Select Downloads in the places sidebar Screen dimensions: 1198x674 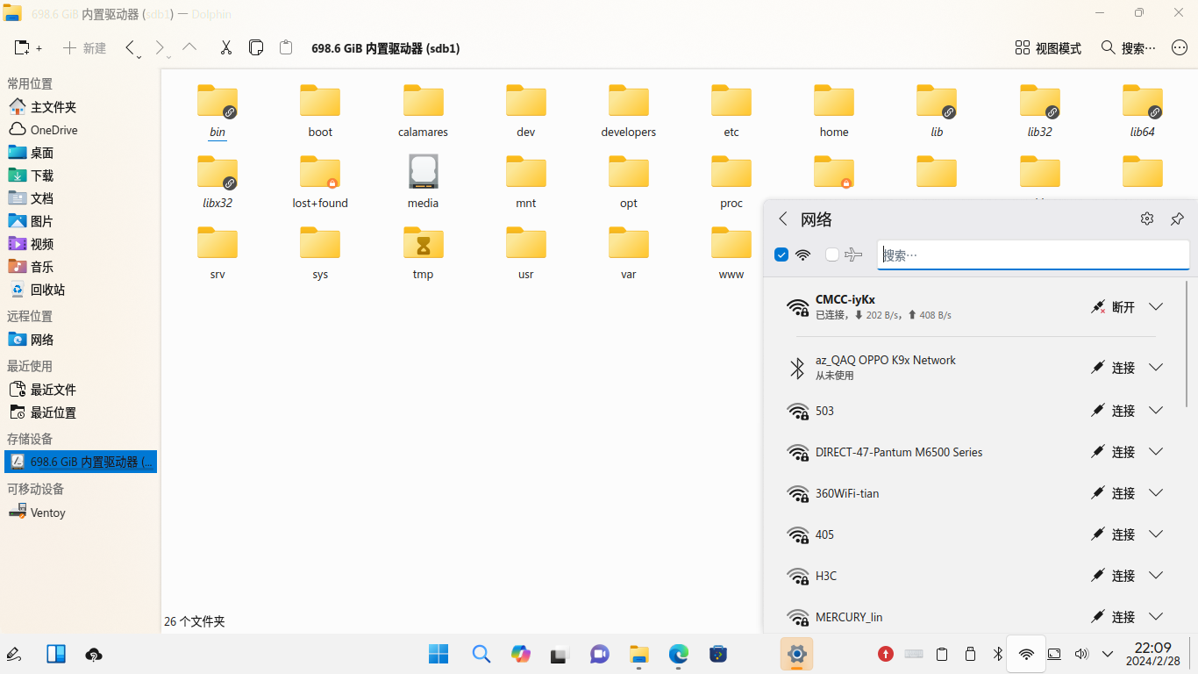(x=42, y=176)
